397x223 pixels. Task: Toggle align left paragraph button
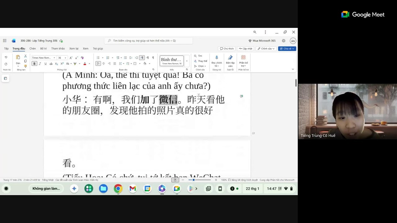[x=98, y=63]
